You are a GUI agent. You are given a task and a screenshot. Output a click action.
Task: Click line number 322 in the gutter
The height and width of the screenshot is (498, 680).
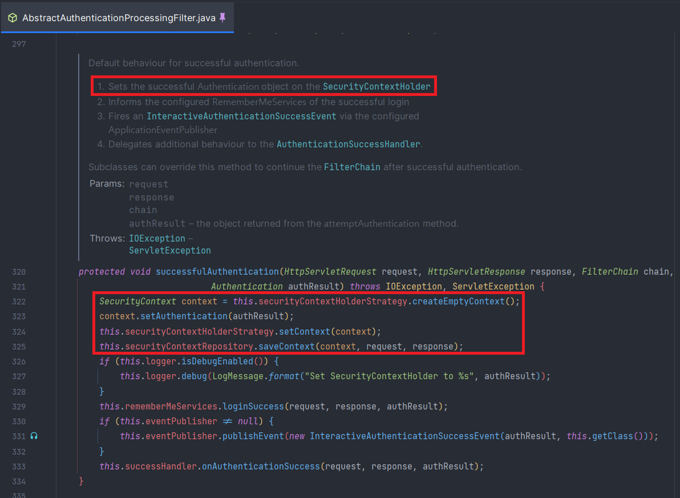point(19,302)
